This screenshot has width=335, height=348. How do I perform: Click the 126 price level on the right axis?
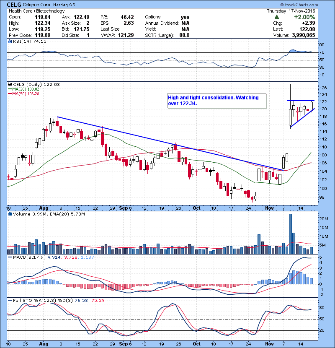coord(323,88)
